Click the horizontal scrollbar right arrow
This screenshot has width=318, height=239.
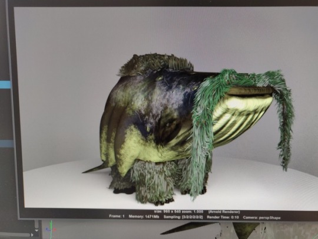coord(32,235)
